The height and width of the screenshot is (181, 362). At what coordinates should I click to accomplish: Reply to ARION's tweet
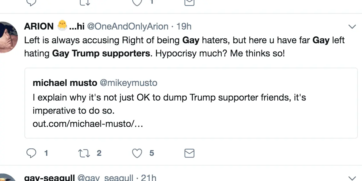31,154
